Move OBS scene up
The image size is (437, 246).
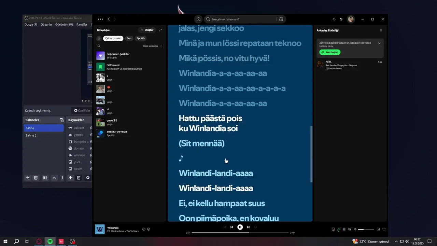pyautogui.click(x=54, y=178)
